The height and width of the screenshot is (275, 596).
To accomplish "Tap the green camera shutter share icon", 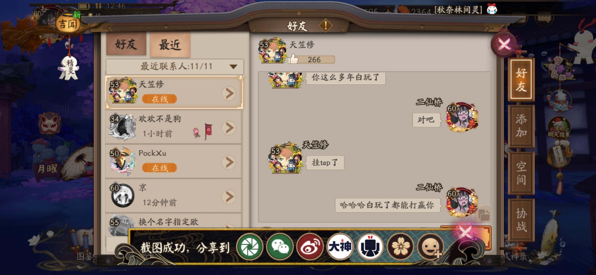I will 250,246.
